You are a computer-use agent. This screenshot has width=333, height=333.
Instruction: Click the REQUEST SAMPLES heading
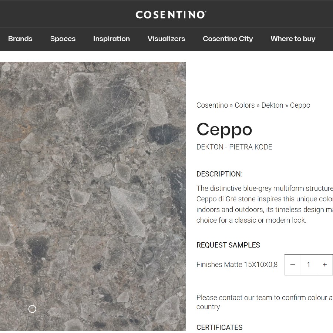tap(228, 245)
